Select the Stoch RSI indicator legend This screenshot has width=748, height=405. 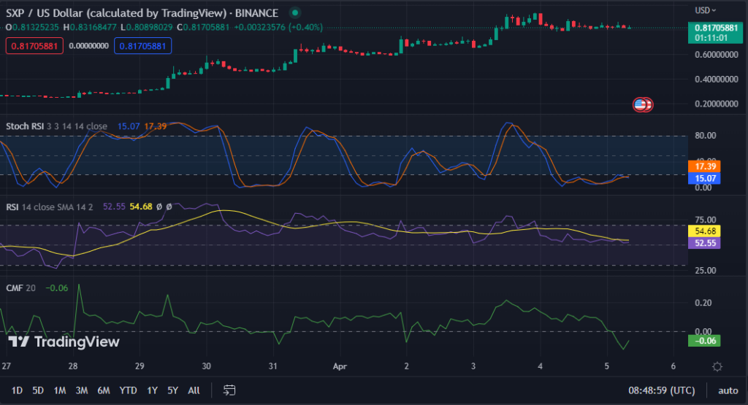tap(56, 126)
